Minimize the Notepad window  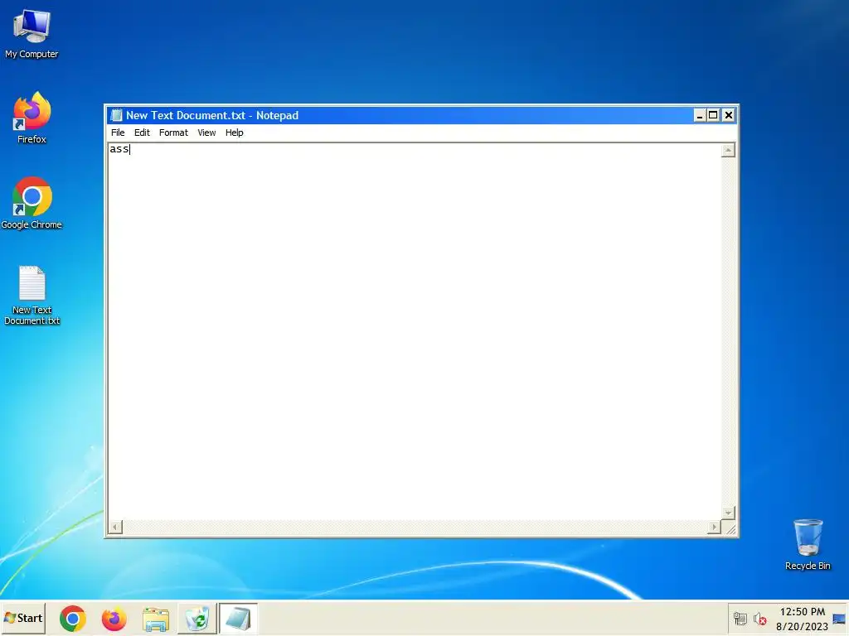[700, 115]
